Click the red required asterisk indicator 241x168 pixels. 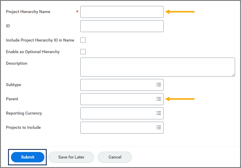point(77,12)
